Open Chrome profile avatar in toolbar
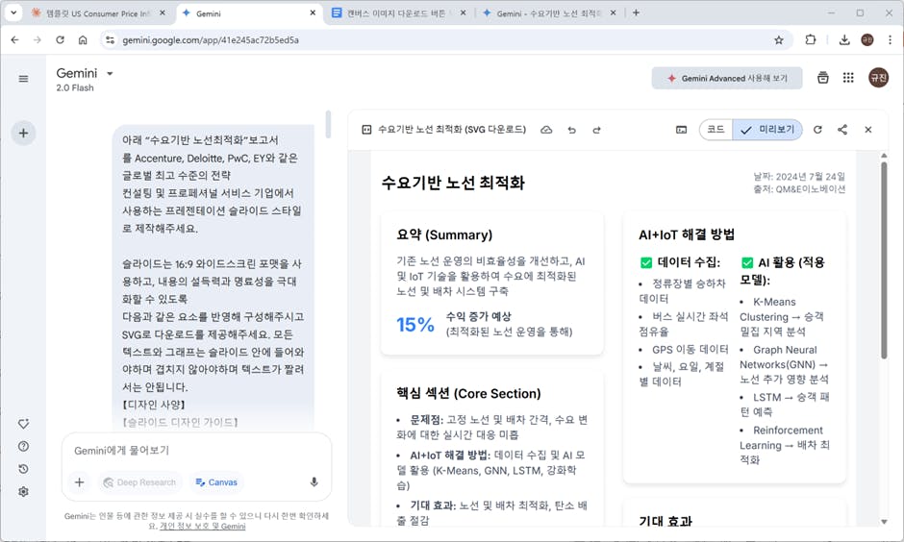The width and height of the screenshot is (904, 542). 867,39
